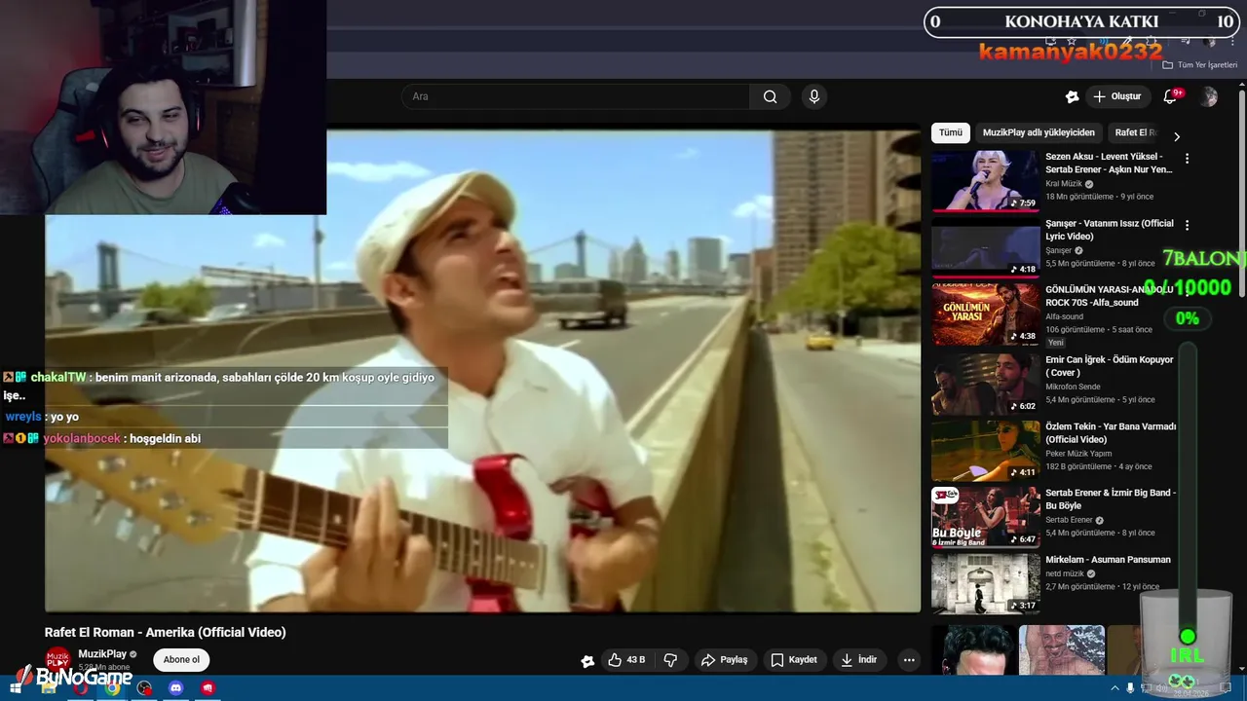Screen dimensions: 1247x701
Task: Open title 'Özlem Tekin - Yar Bana Varmadı'
Action: coord(1111,433)
